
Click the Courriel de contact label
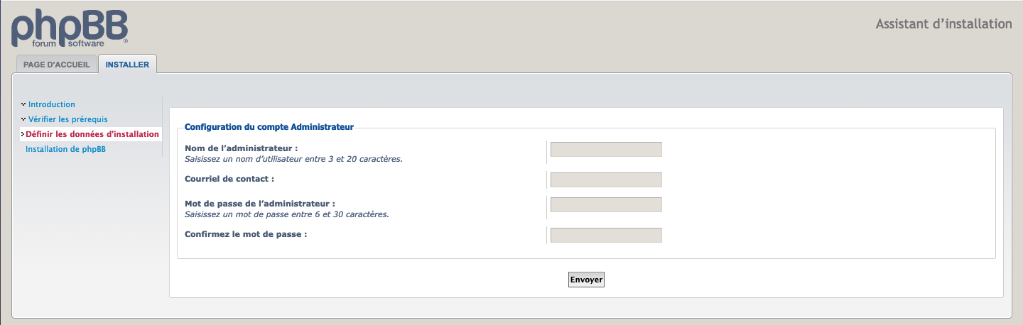coord(229,179)
